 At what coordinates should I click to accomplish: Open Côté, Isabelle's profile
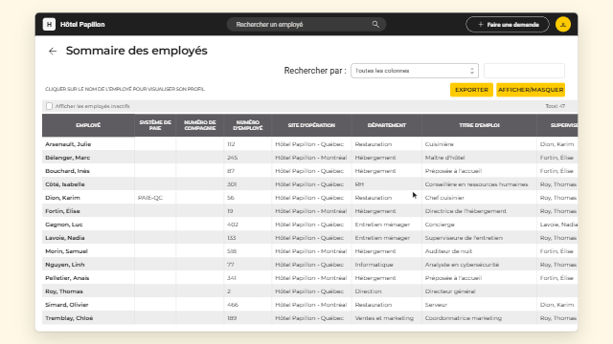[x=65, y=184]
